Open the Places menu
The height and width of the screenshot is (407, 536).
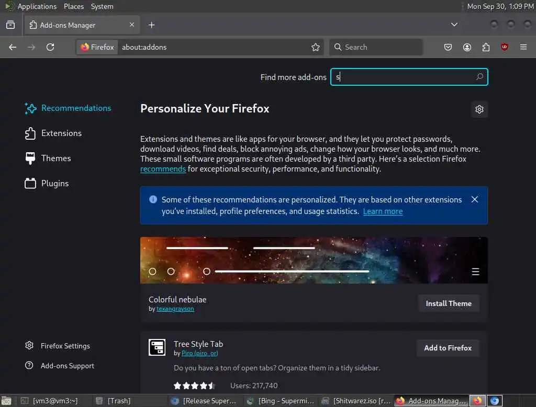click(x=73, y=6)
